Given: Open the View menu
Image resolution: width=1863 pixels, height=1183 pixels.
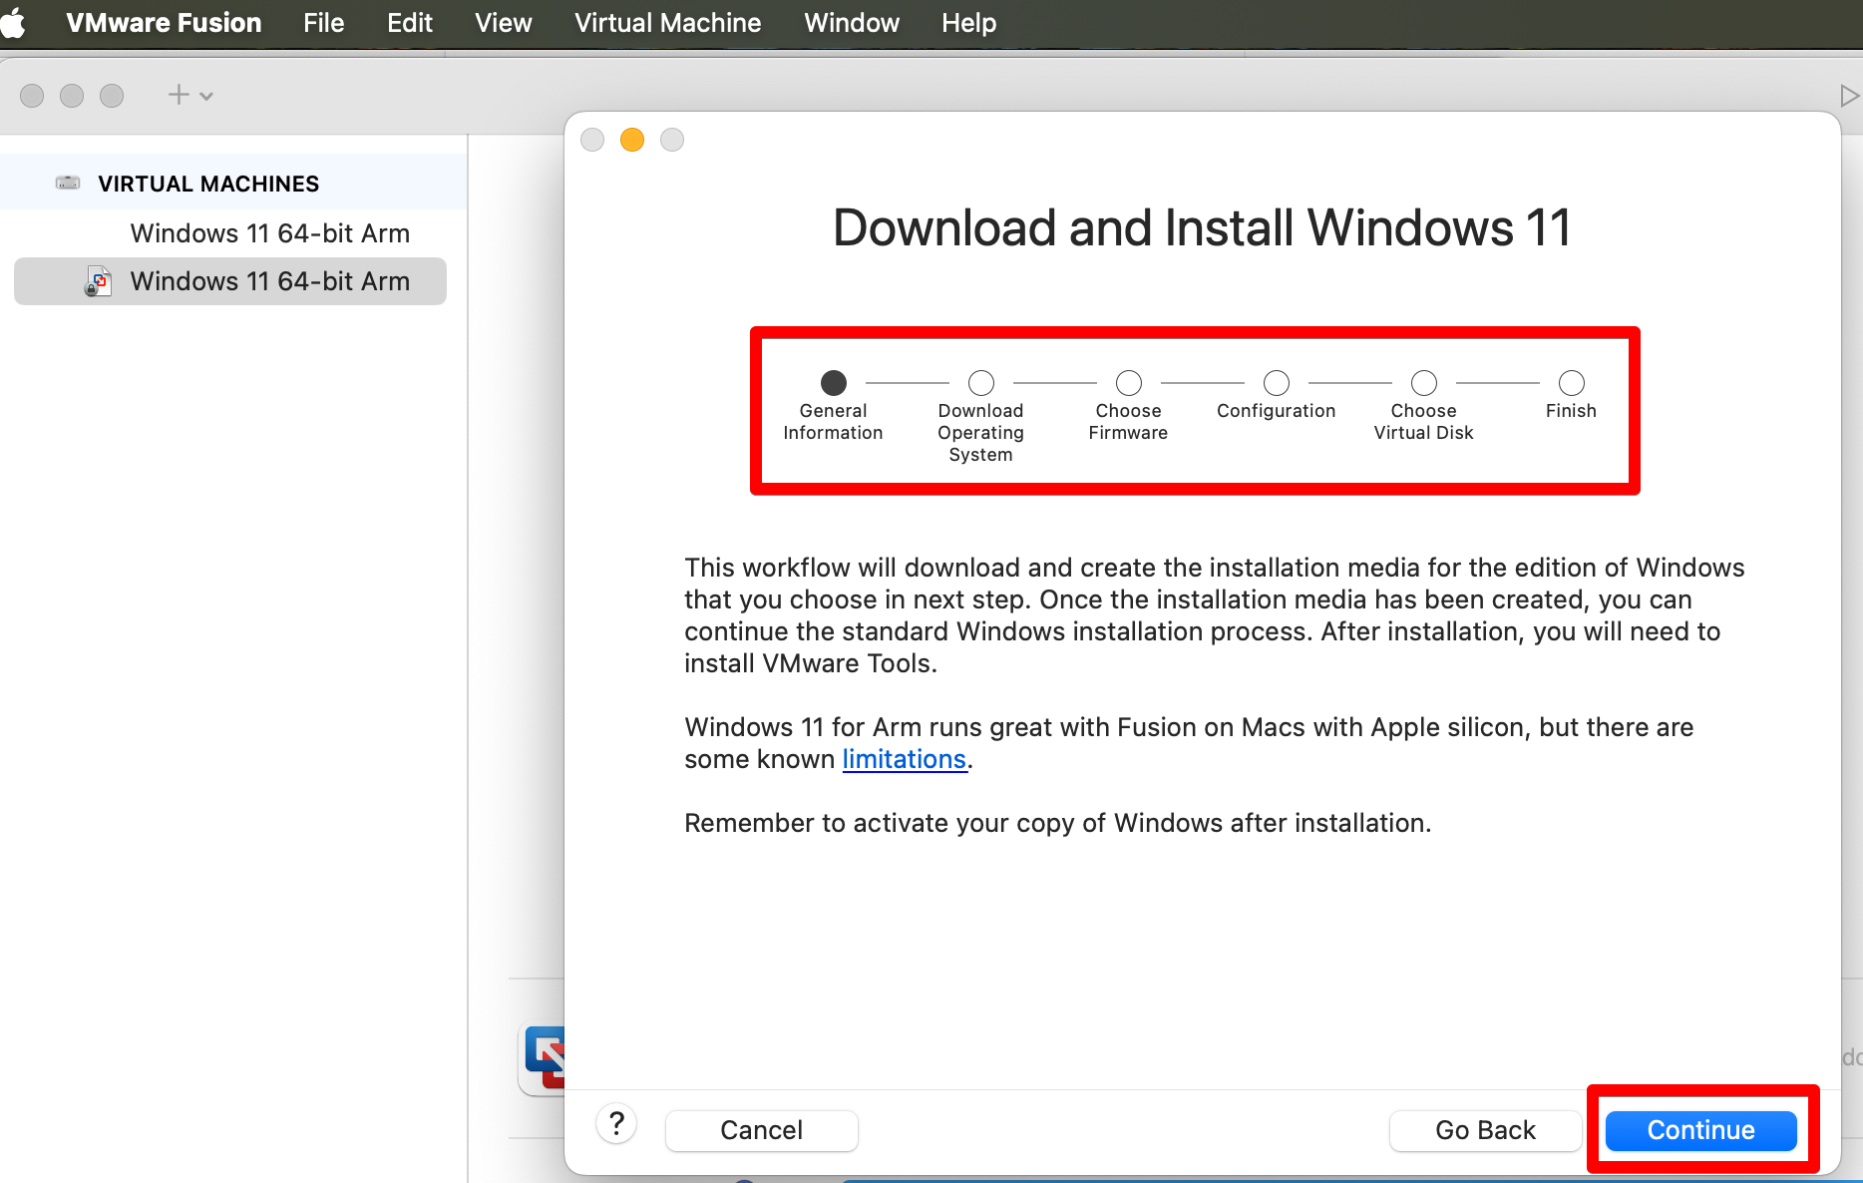Looking at the screenshot, I should click(503, 23).
